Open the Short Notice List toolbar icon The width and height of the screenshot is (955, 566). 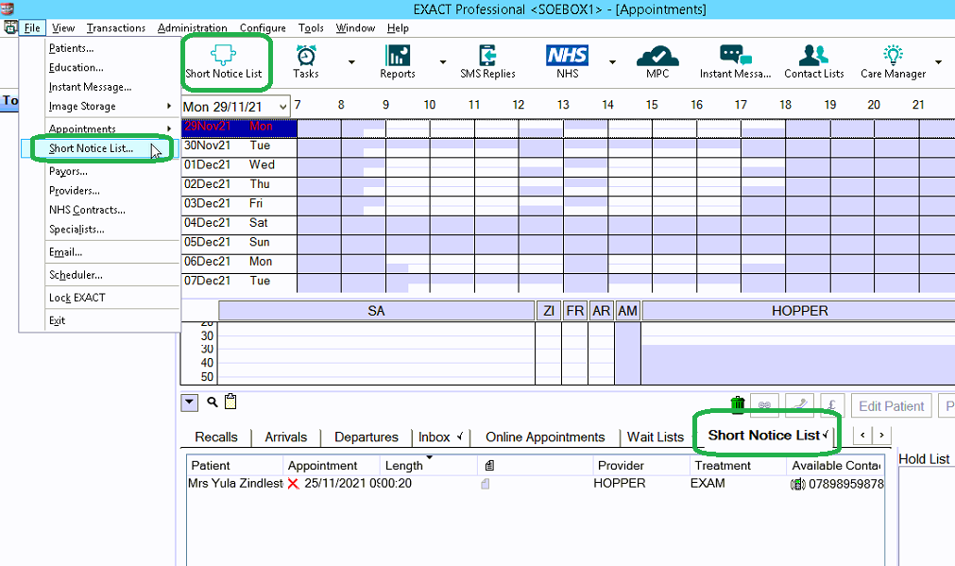(224, 61)
